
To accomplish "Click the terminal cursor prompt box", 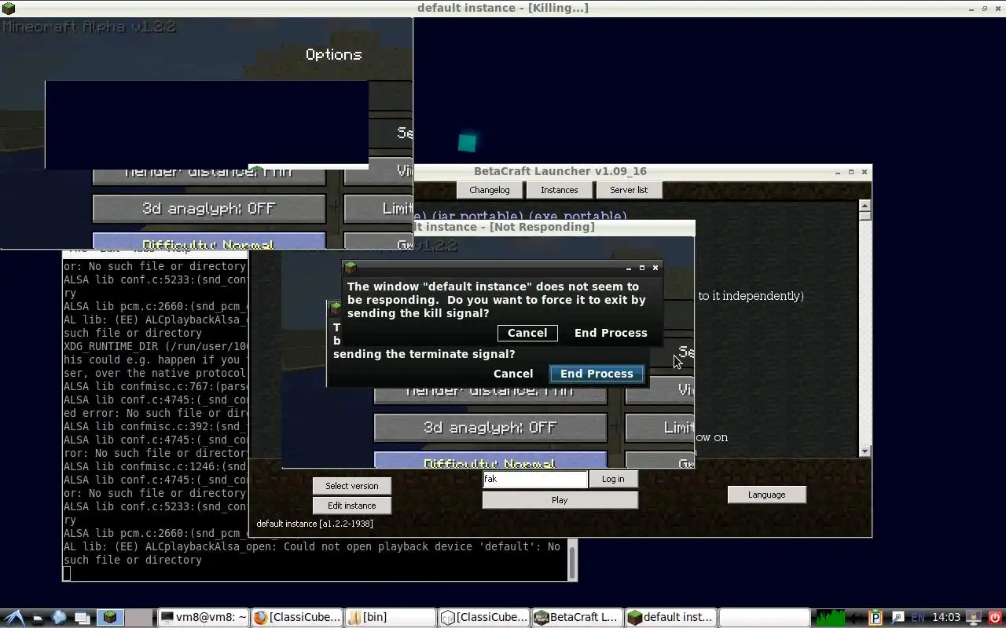I will coord(67,573).
